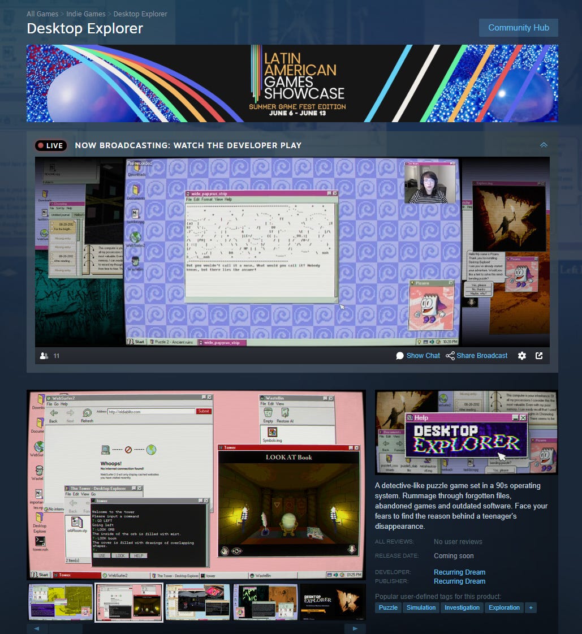Viewport: 582px width, 634px height.
Task: Select the highlighted pink desktop thumbnail
Action: (129, 602)
